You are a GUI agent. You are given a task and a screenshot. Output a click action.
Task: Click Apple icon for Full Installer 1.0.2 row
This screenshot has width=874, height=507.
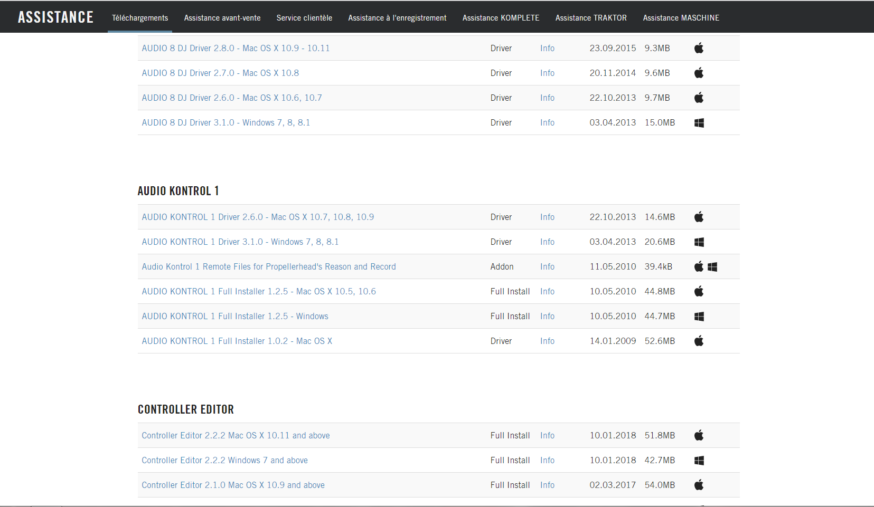tap(699, 341)
